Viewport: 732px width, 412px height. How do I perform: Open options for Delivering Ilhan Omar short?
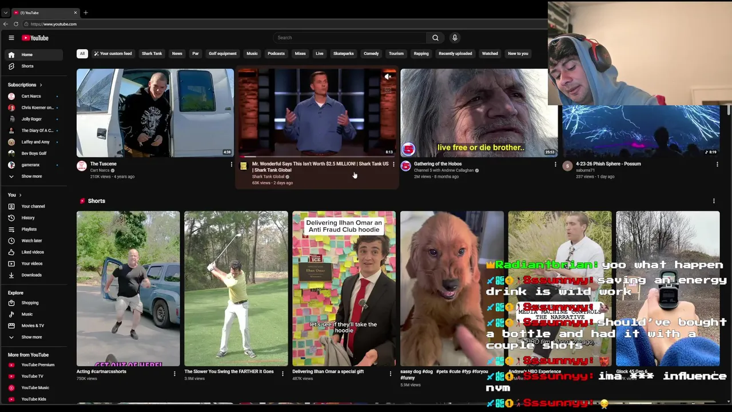(x=390, y=374)
